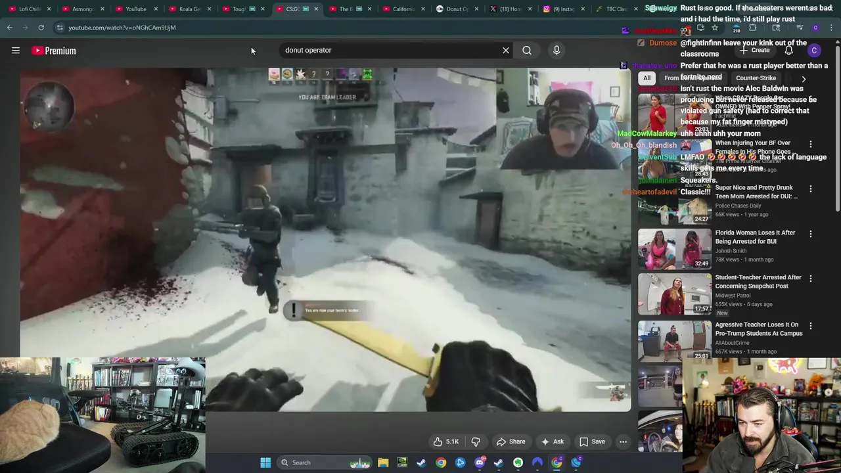This screenshot has height=473, width=841.
Task: Open the NVIDIA app in the taskbar
Action: click(402, 462)
